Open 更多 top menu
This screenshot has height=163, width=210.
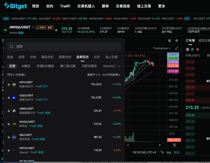tap(161, 6)
